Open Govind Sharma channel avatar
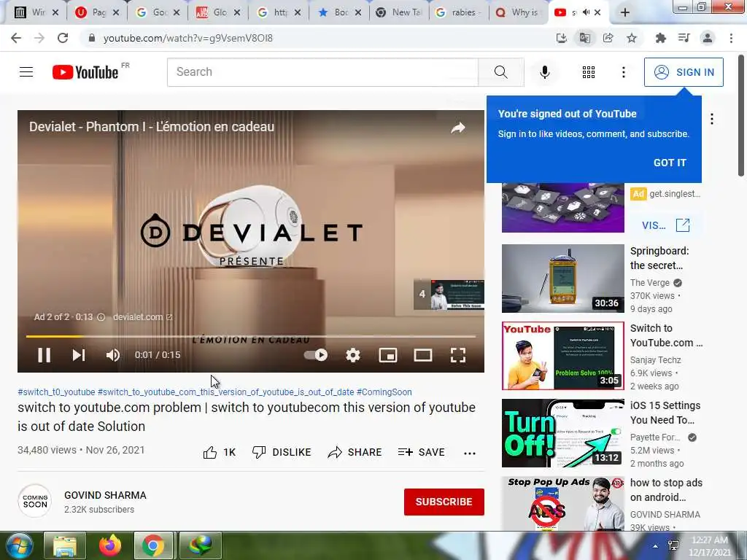 tap(35, 501)
